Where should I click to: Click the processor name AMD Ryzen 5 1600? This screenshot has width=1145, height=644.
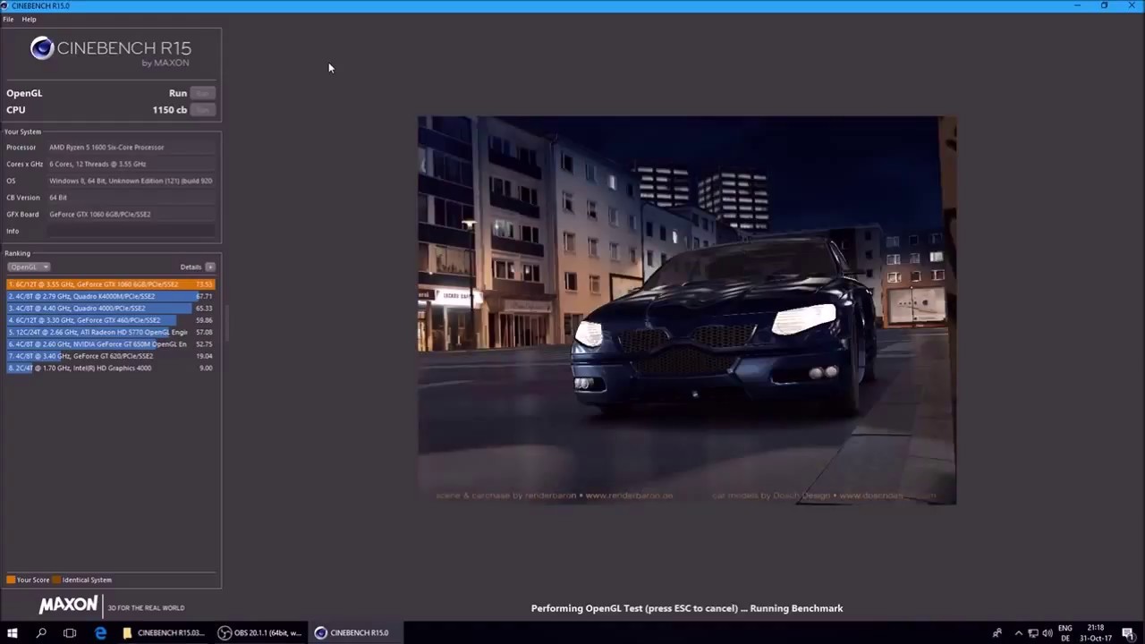(106, 147)
